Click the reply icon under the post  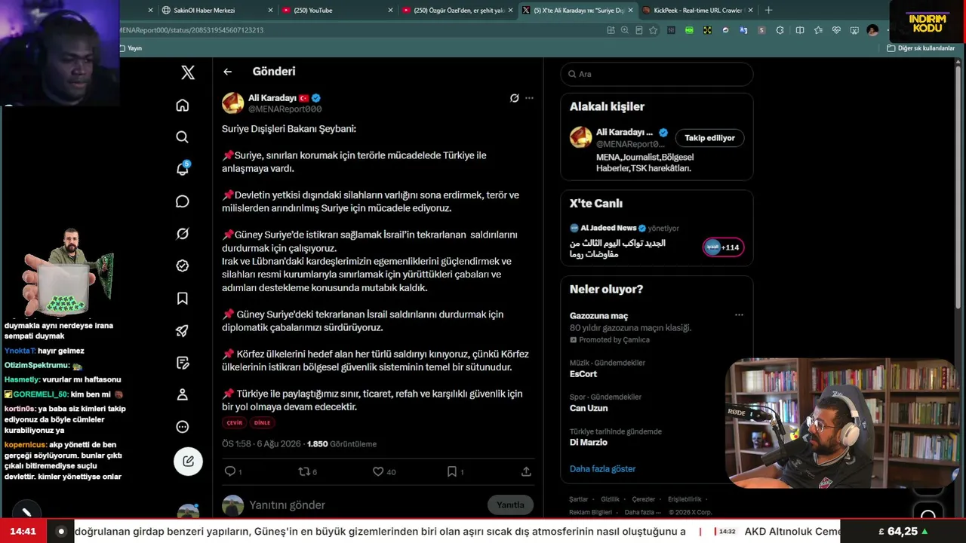point(230,471)
